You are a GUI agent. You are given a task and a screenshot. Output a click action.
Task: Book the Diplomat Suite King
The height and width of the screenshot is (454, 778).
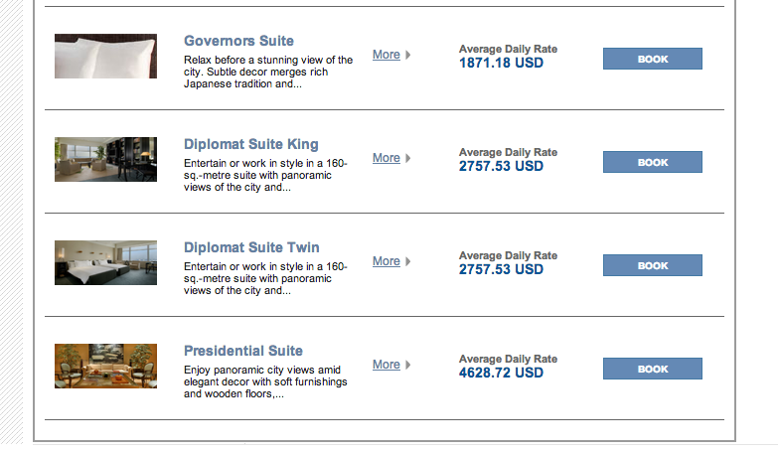click(x=653, y=162)
